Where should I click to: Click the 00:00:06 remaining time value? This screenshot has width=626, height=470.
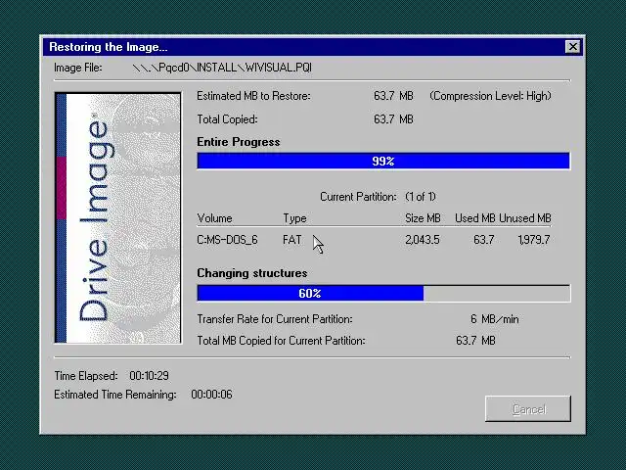coord(211,395)
